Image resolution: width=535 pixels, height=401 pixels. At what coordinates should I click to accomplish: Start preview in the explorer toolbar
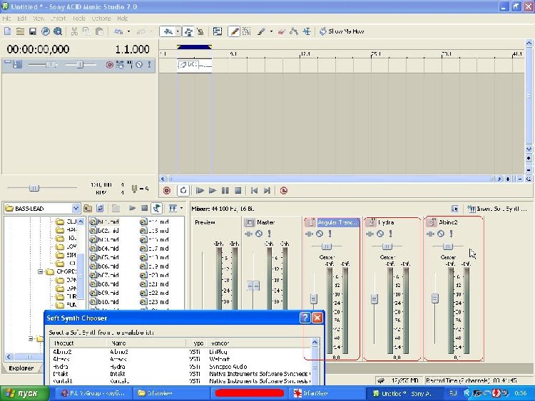coord(133,208)
